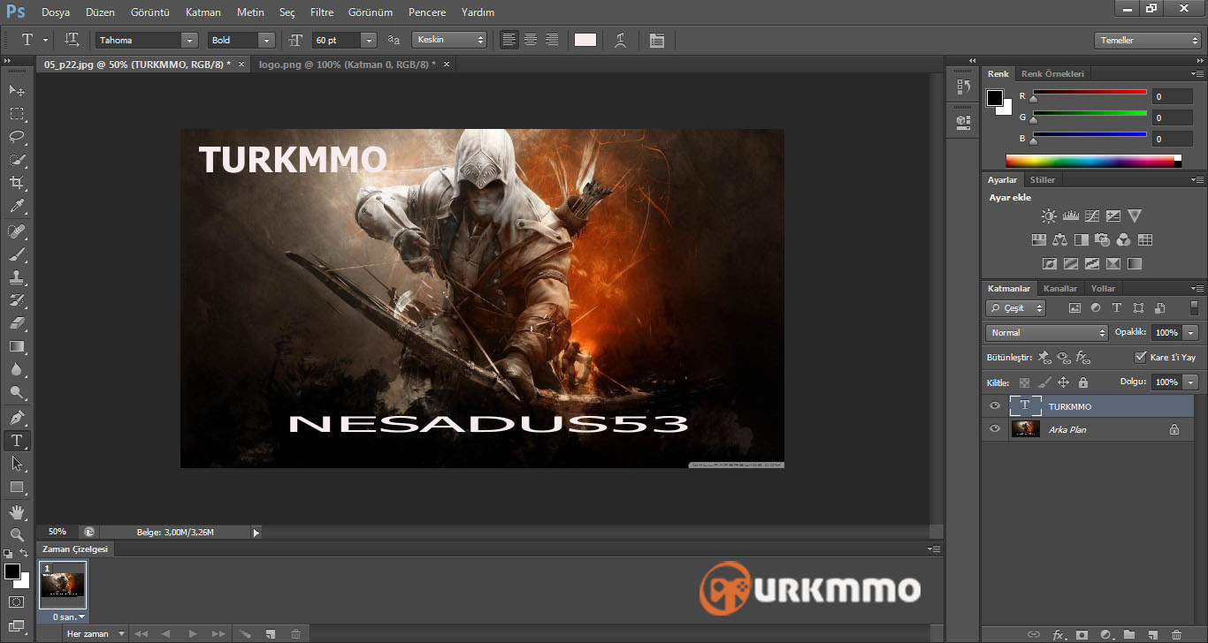
Task: Select the Crop tool
Action: [17, 183]
